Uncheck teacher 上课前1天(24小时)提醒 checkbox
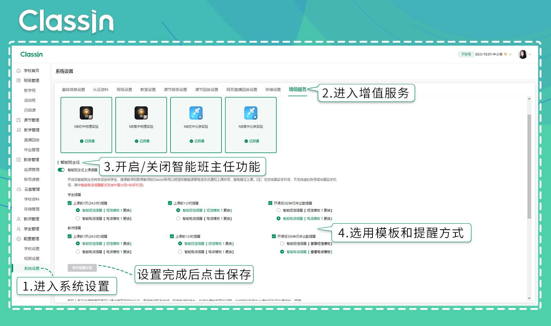551x326 pixels. tap(69, 236)
